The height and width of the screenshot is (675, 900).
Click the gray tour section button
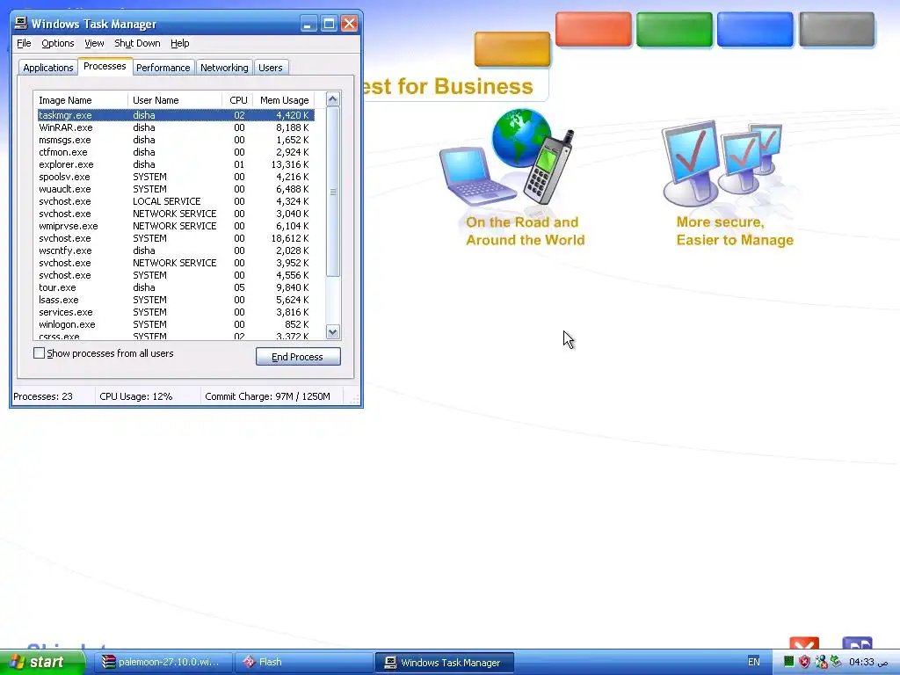(x=837, y=29)
